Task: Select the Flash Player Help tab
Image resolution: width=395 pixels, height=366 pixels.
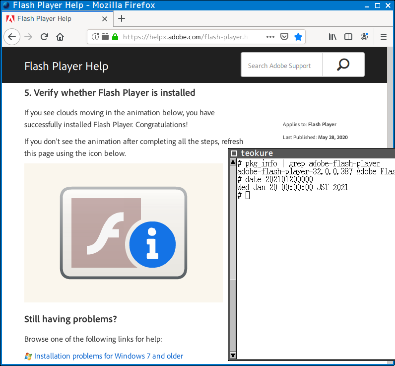Action: coord(58,19)
